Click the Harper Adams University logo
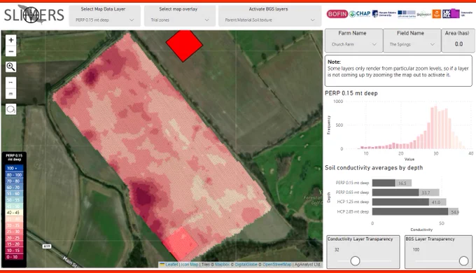The image size is (476, 273). pos(384,14)
